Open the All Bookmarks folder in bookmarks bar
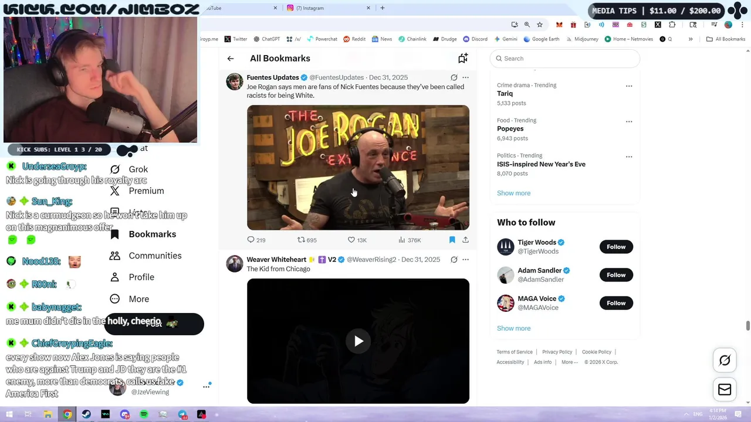 tap(726, 39)
